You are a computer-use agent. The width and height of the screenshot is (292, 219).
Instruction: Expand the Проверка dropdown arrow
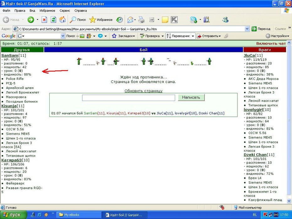point(163,36)
